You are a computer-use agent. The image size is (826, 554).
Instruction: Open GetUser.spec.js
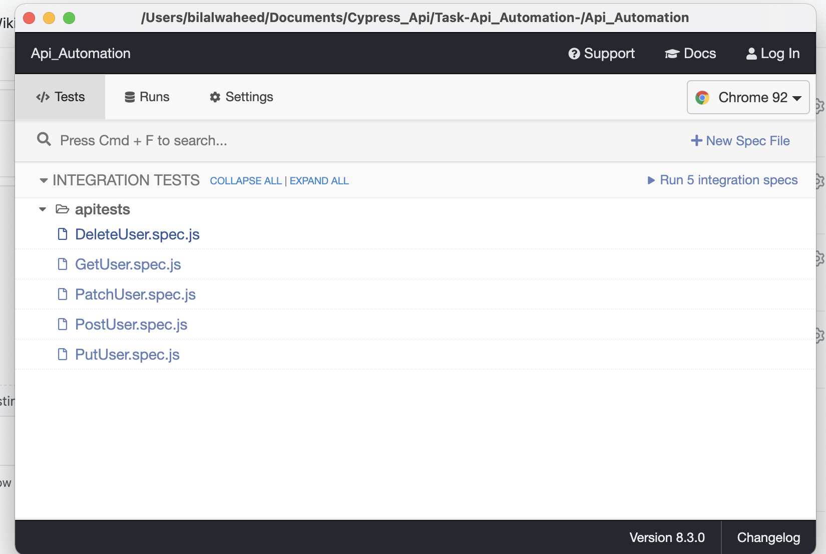click(128, 264)
